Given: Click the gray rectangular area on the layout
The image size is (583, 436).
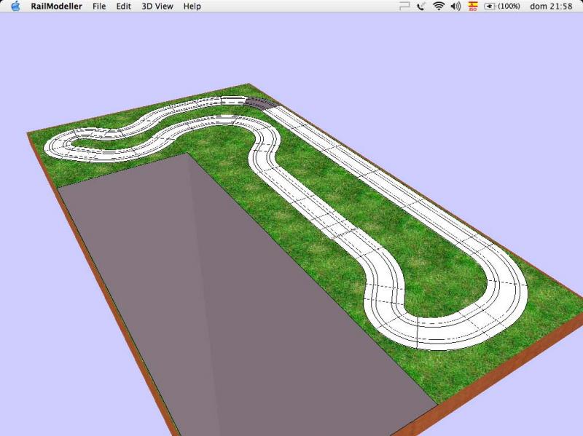Looking at the screenshot, I should (x=219, y=291).
